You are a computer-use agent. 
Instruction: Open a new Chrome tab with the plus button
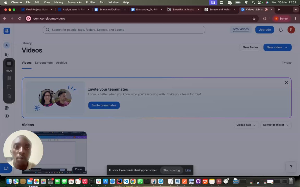pyautogui.click(x=279, y=10)
